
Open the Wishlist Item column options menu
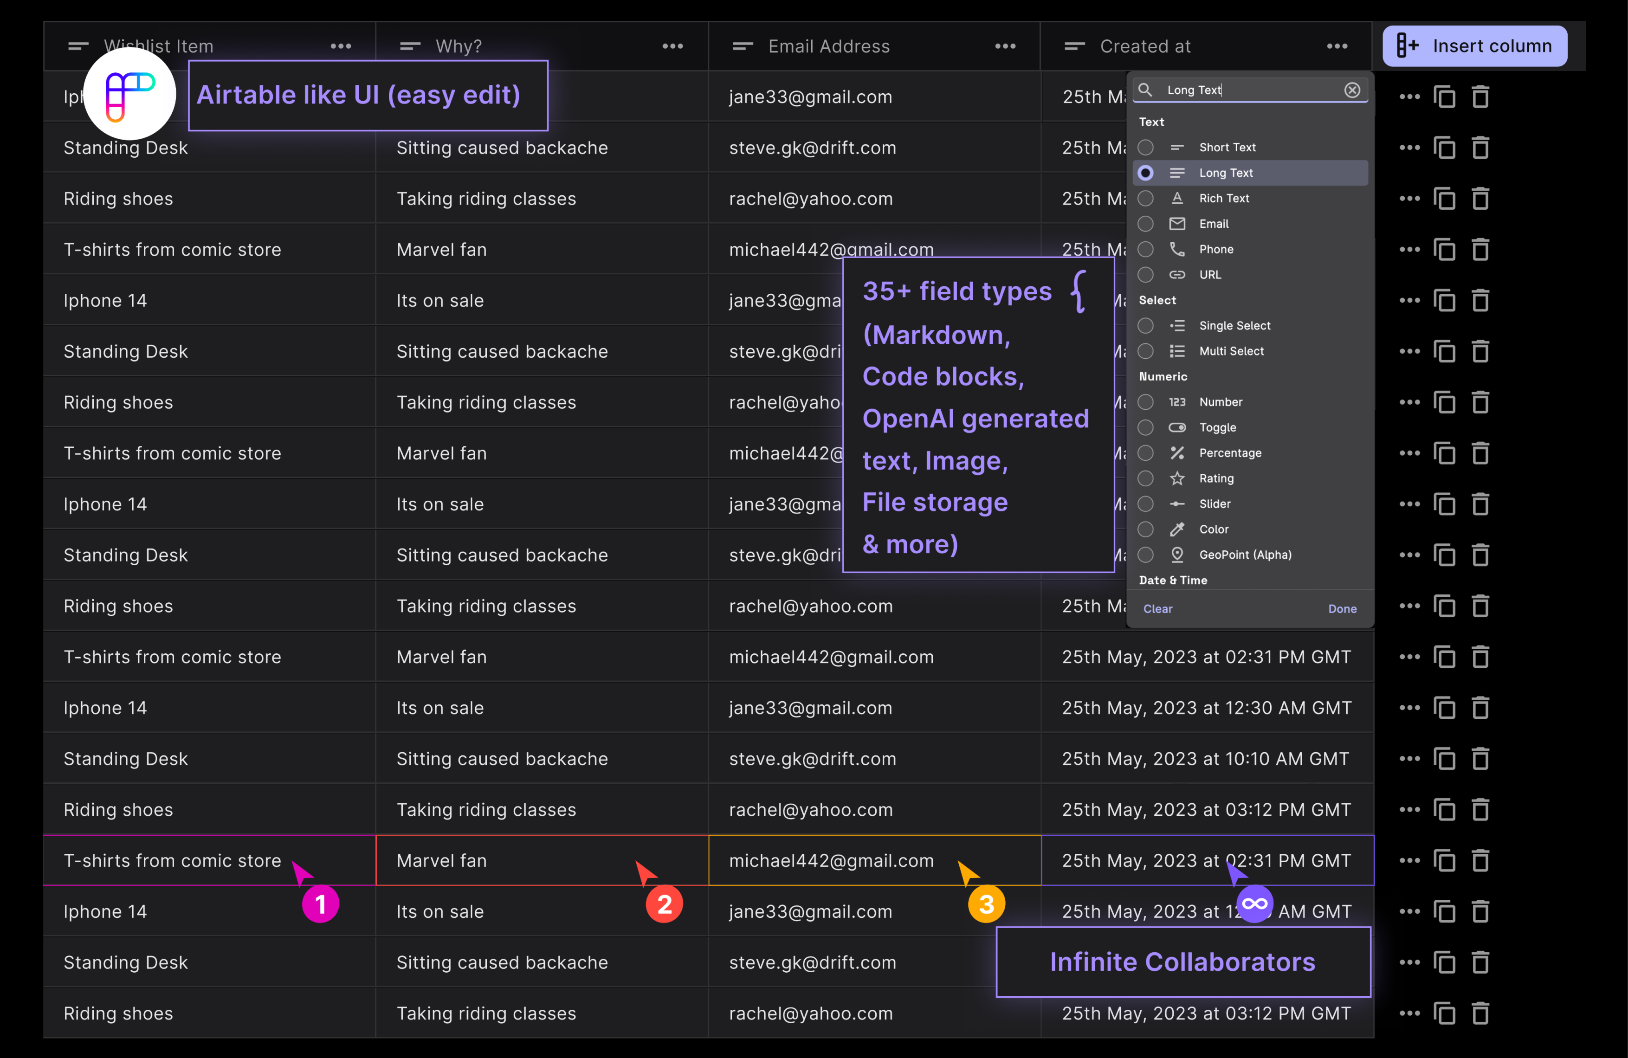(x=341, y=46)
